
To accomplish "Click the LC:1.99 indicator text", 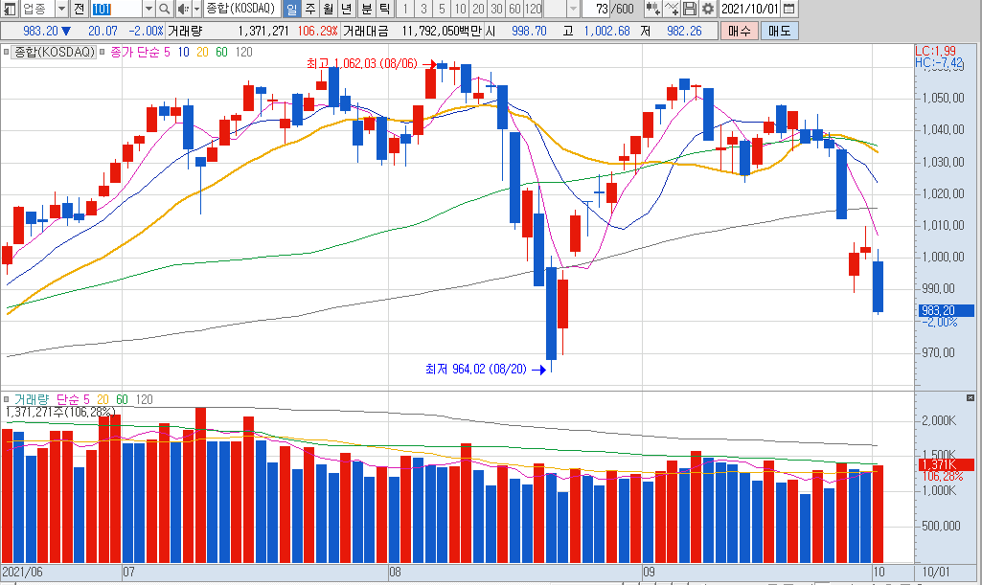I will [x=936, y=52].
